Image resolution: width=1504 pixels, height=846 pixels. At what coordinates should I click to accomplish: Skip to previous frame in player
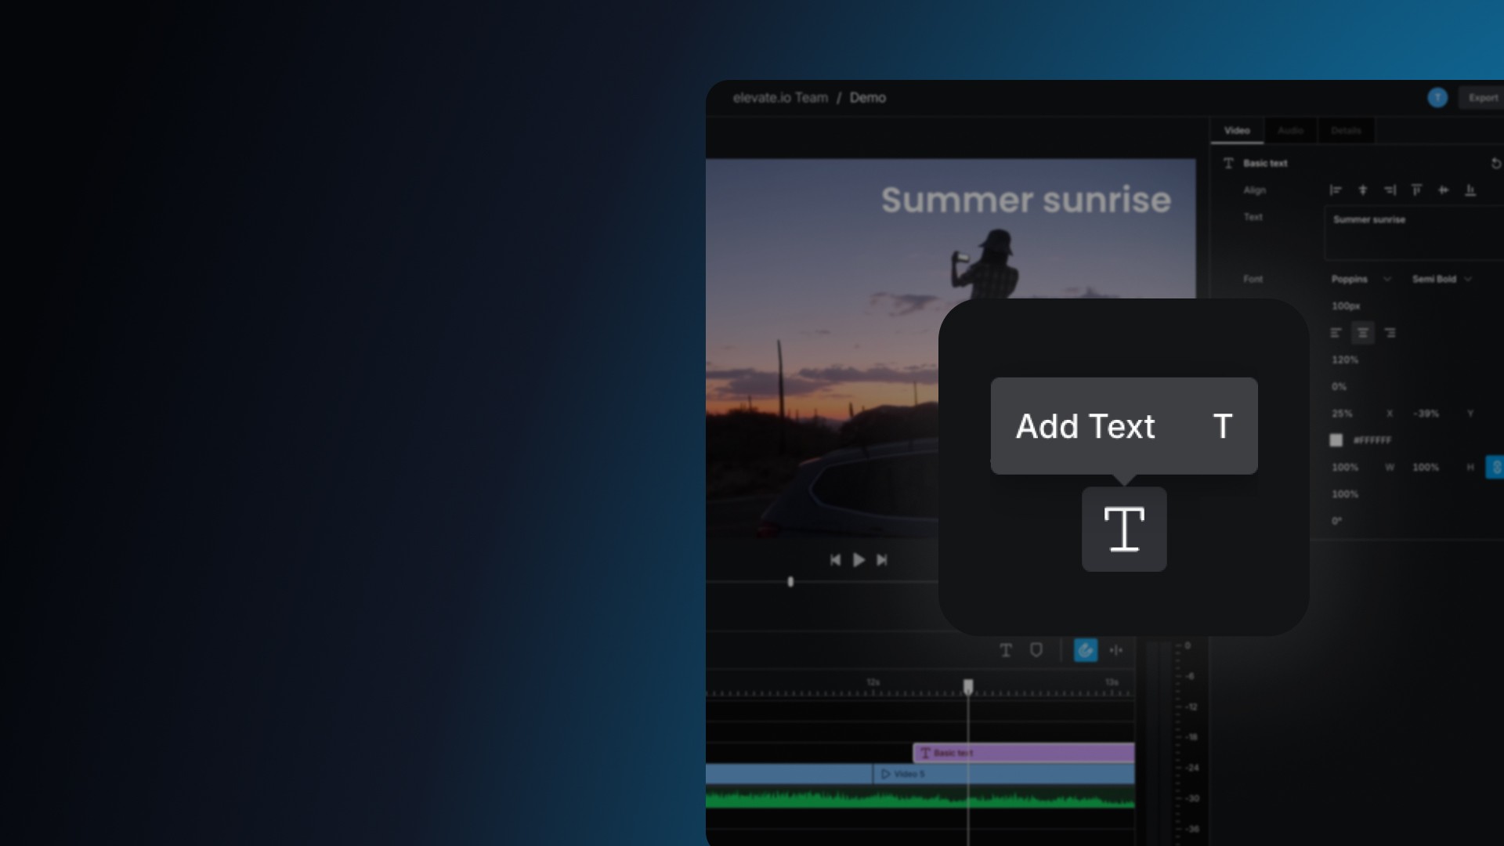[835, 560]
